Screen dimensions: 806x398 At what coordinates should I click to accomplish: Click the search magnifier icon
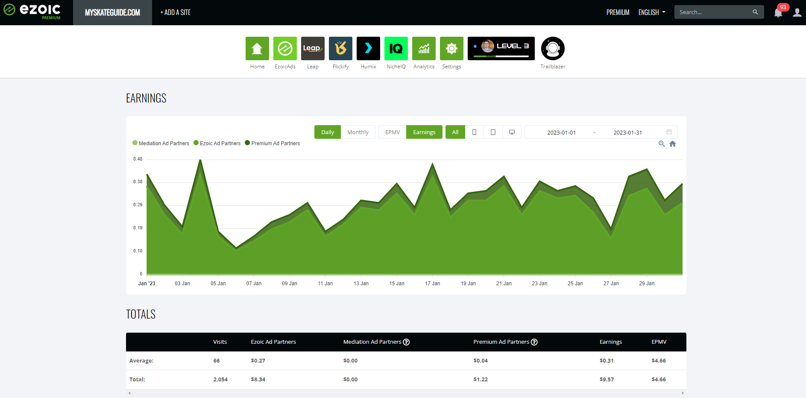pyautogui.click(x=755, y=12)
